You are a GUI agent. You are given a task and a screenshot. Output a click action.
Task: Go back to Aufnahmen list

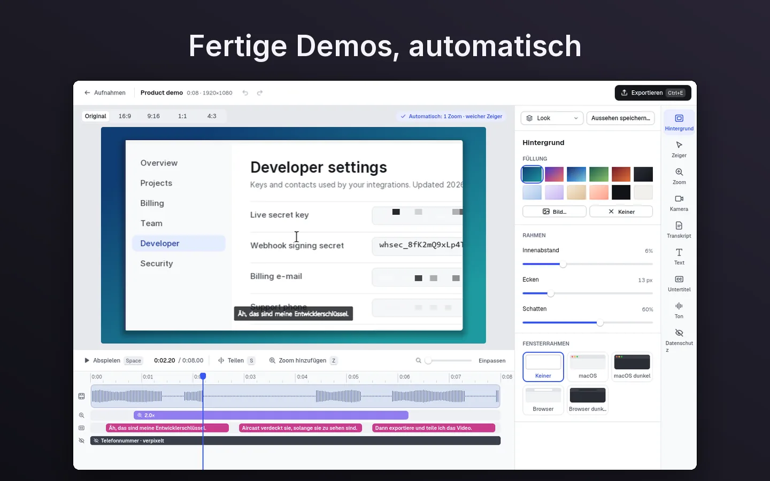click(x=105, y=93)
